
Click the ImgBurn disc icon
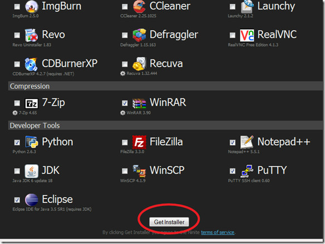(x=32, y=7)
